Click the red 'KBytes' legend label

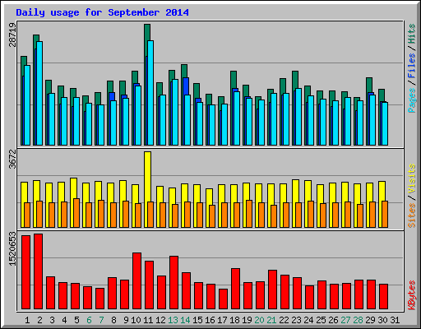(412, 295)
